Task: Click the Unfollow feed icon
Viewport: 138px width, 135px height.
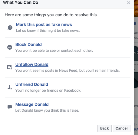Action: click(x=10, y=67)
